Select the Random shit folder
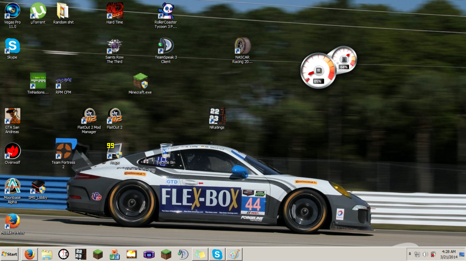The image size is (466, 261). pos(63,13)
